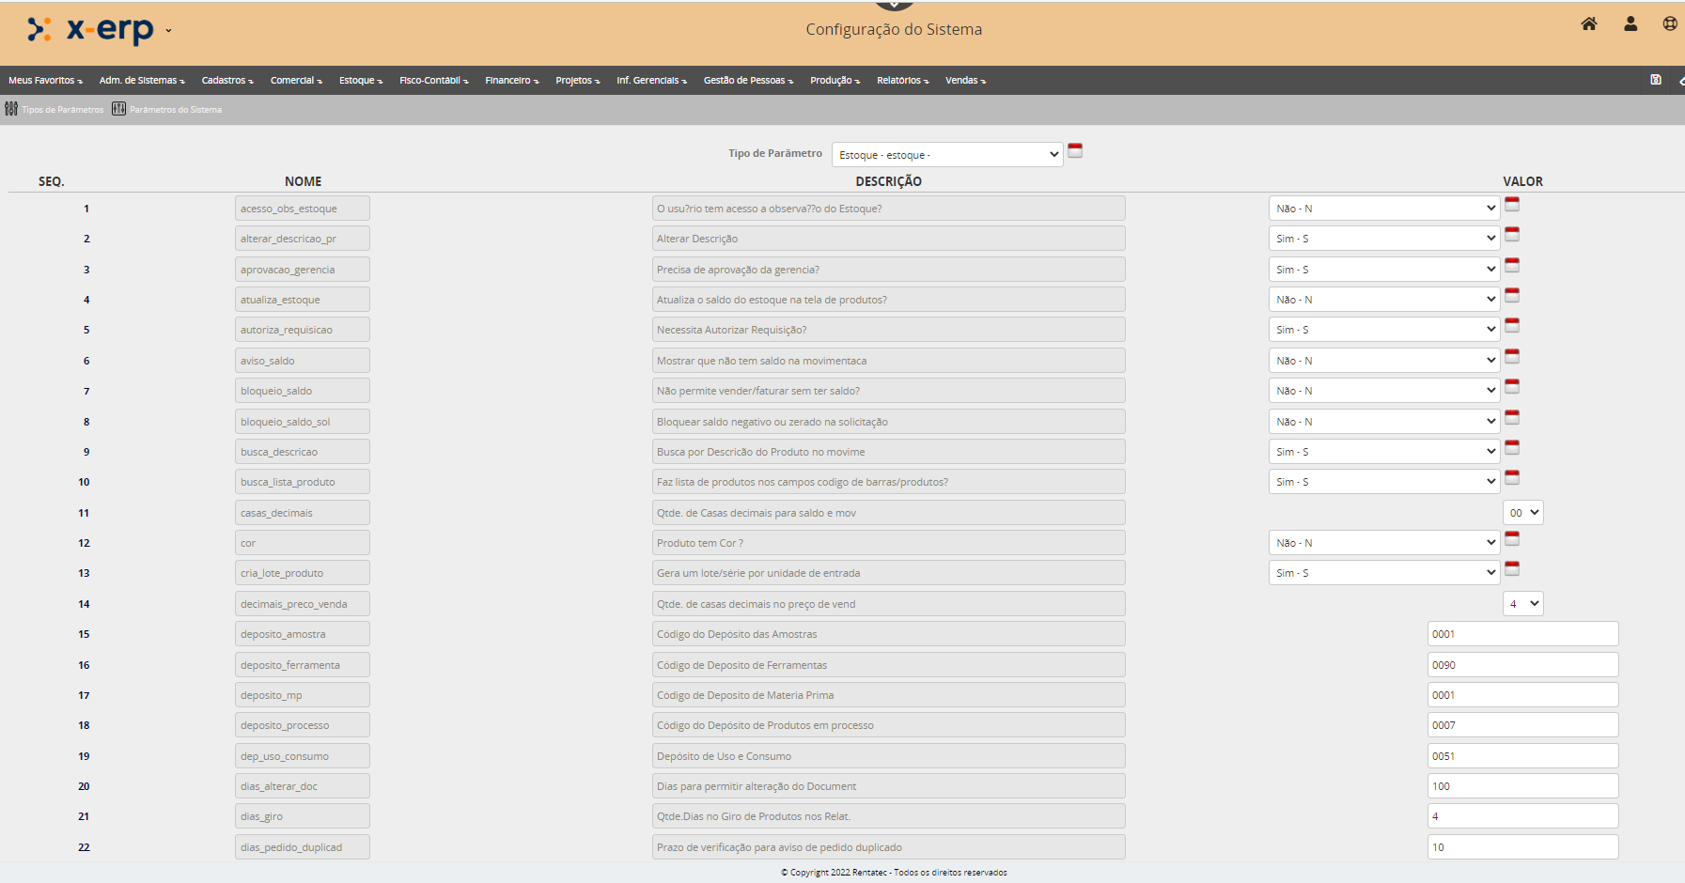The height and width of the screenshot is (883, 1685).
Task: Click red icon on acesso_obs_estoque row
Action: [1512, 204]
